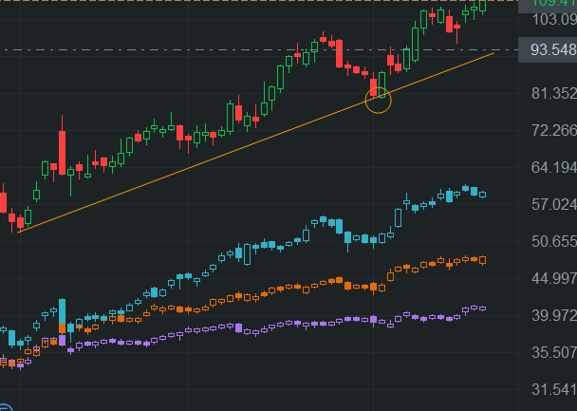This screenshot has width=577, height=411.
Task: Click the 72.266 price axis label
Action: click(x=549, y=130)
